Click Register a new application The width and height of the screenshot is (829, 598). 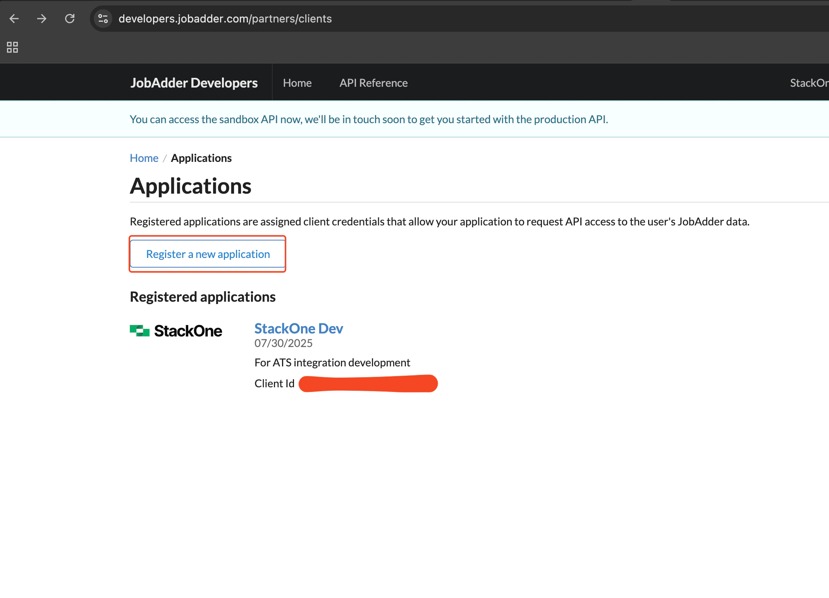click(x=208, y=254)
